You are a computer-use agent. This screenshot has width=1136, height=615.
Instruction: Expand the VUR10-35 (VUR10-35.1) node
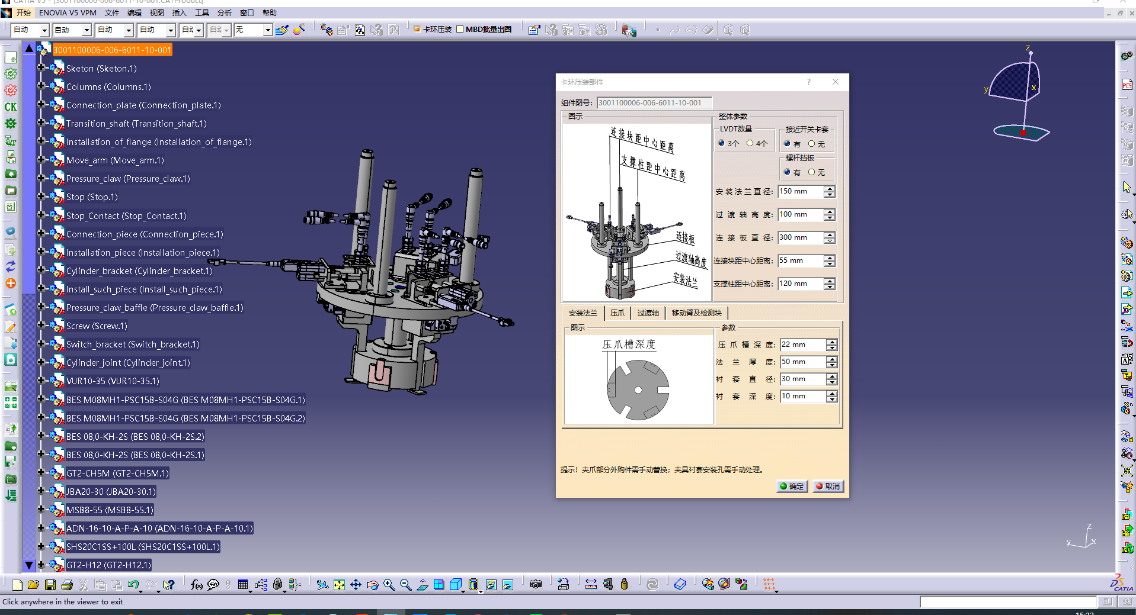point(41,381)
